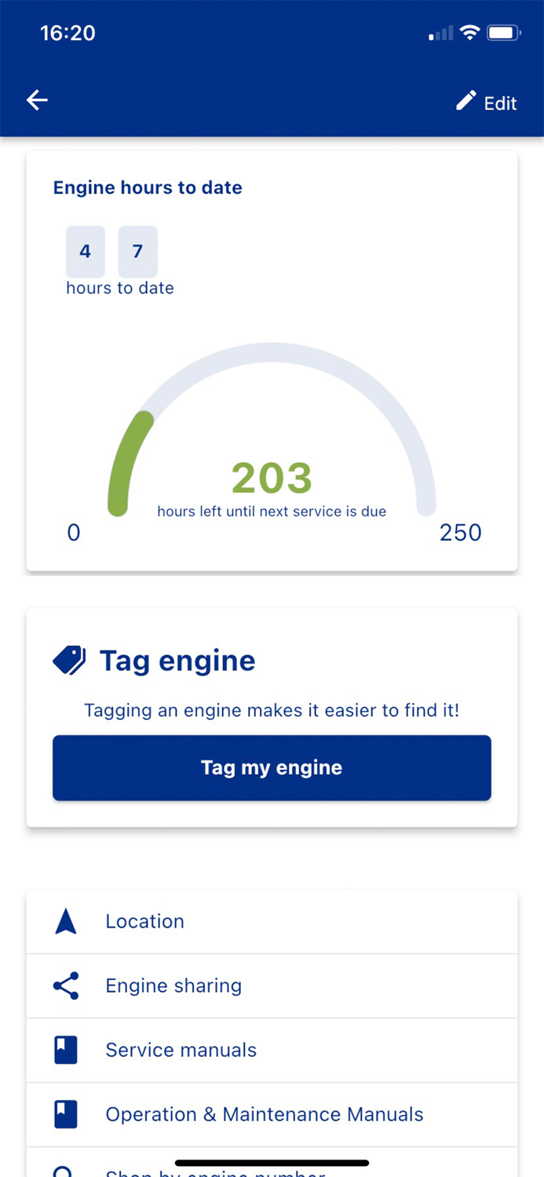Open the Service manuals book icon
The image size is (544, 1177).
(x=66, y=1050)
